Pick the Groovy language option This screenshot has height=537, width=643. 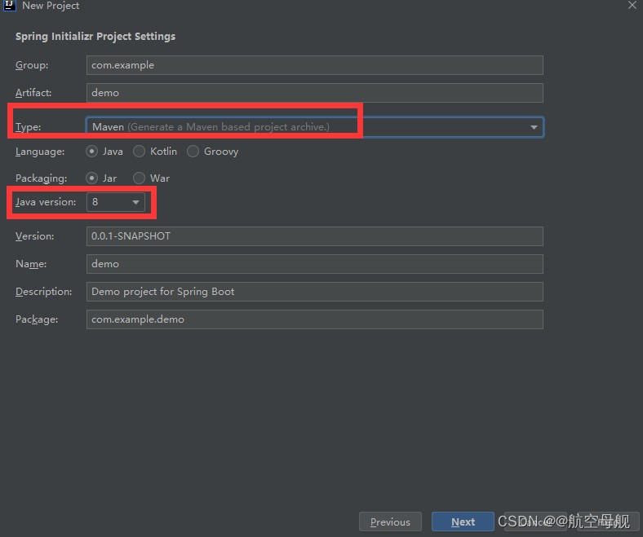[193, 152]
